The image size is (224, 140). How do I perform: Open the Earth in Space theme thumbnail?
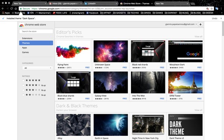pos(111,125)
